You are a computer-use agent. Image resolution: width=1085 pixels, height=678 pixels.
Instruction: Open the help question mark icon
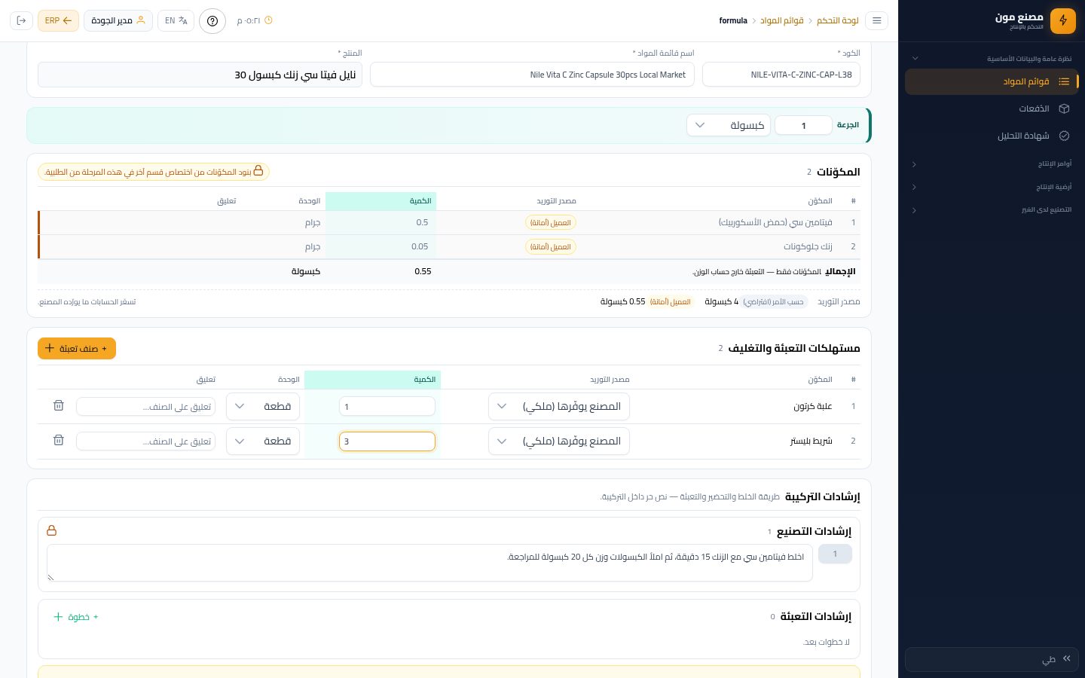(212, 20)
